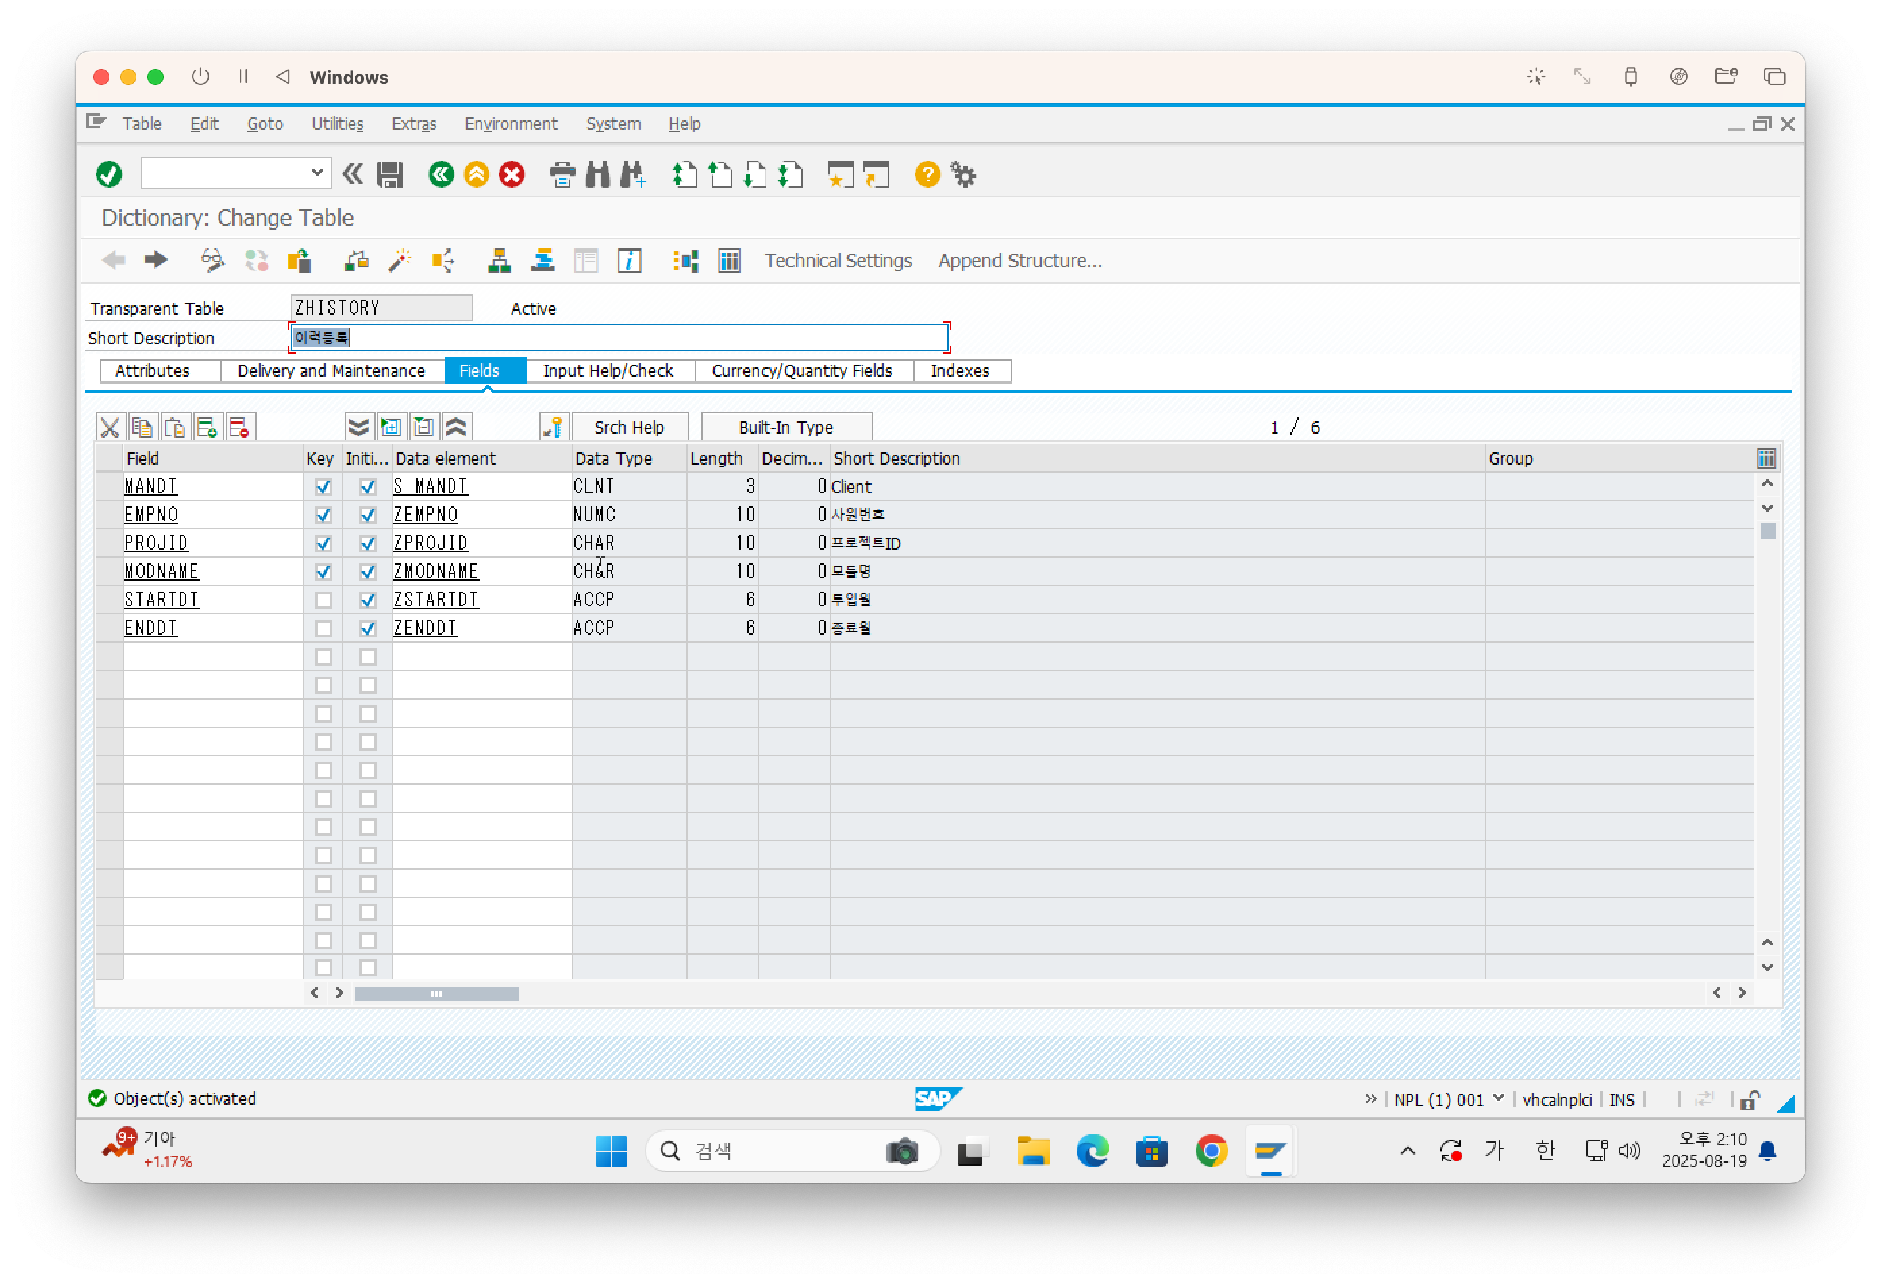1881x1283 pixels.
Task: Click the Find binoculars icon
Action: point(598,174)
